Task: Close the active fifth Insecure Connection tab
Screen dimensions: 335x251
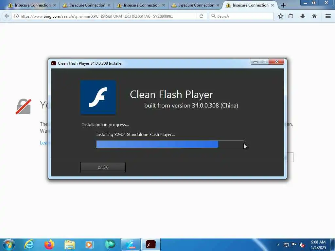Action: coord(273,5)
